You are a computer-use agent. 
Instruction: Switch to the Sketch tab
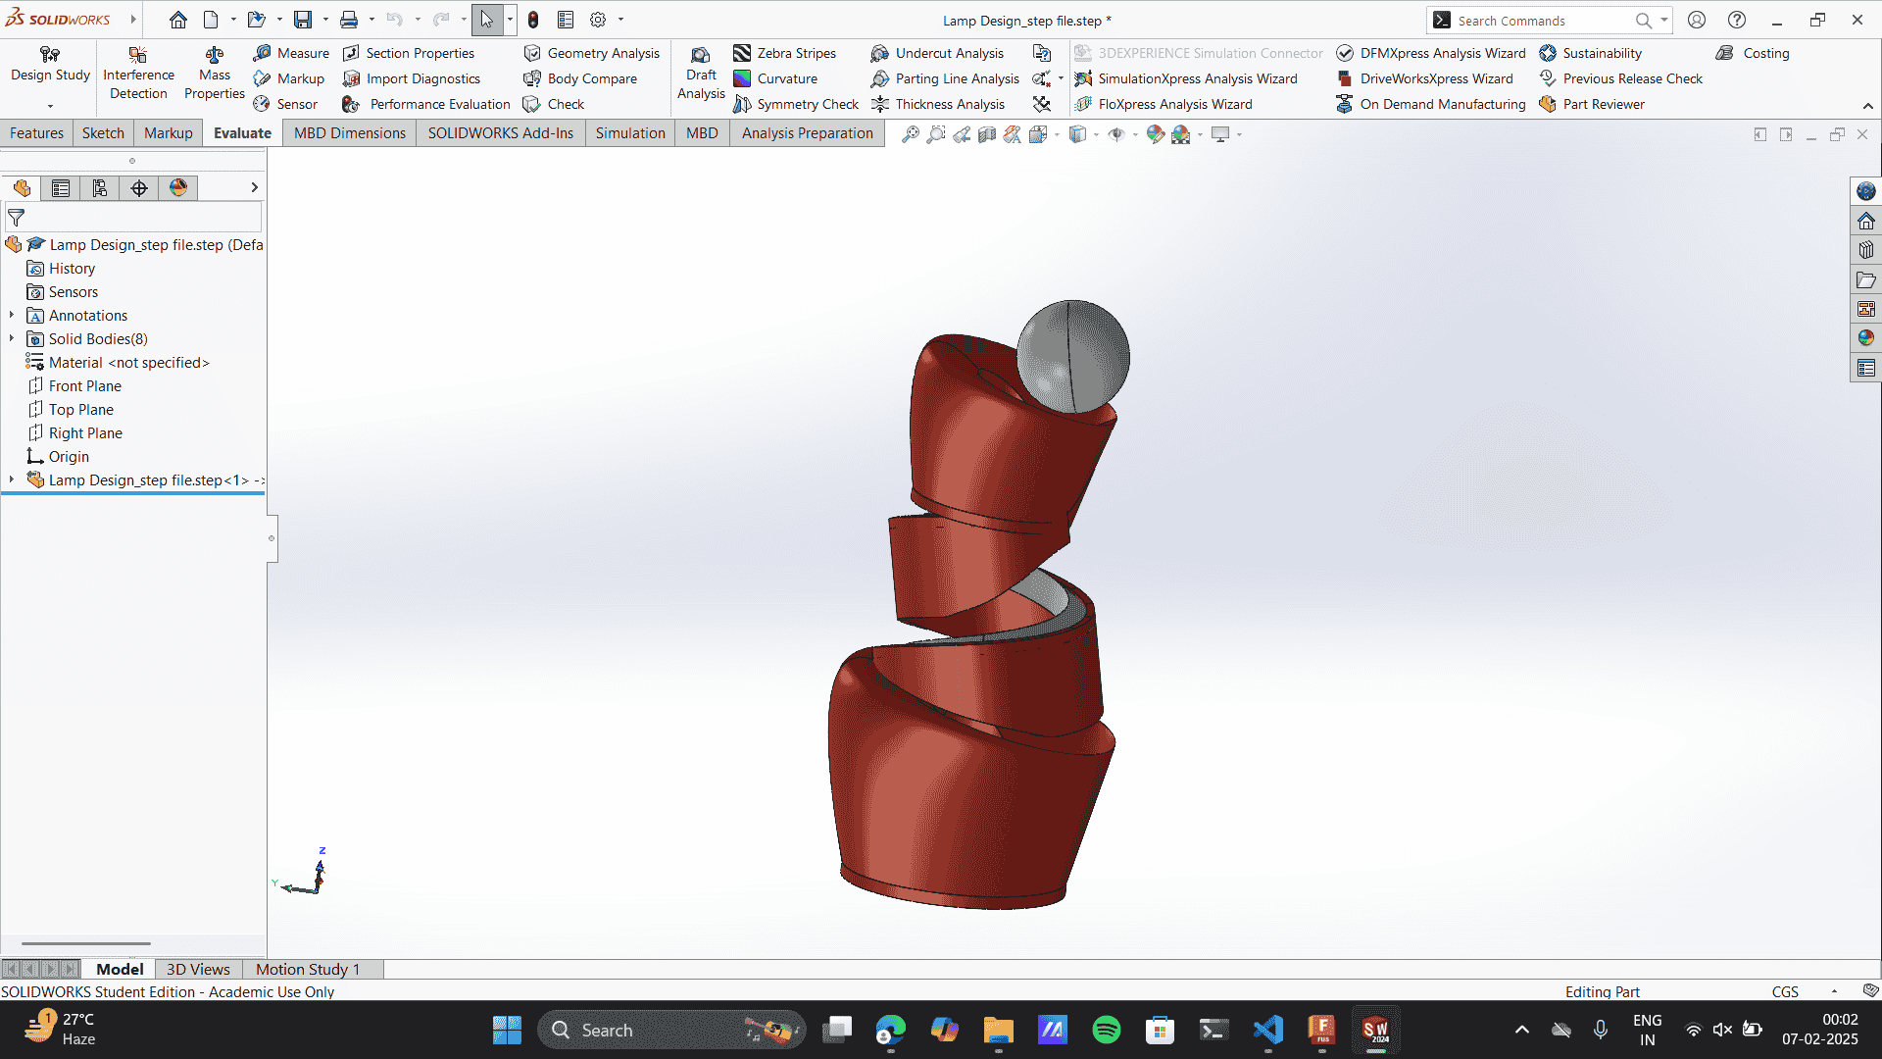click(x=103, y=133)
